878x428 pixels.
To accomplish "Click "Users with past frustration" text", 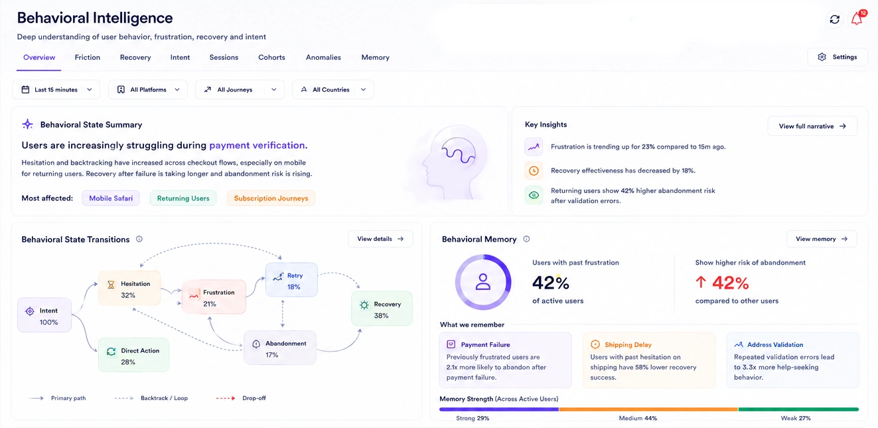I will 575,263.
